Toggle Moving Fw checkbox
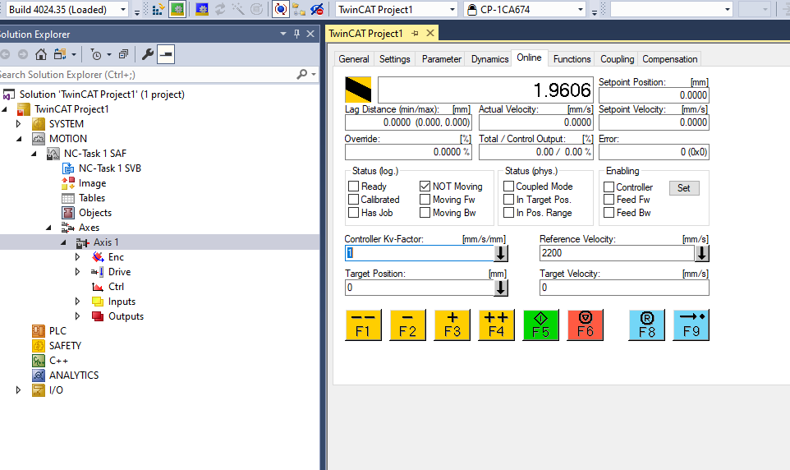Image resolution: width=790 pixels, height=470 pixels. pyautogui.click(x=425, y=200)
